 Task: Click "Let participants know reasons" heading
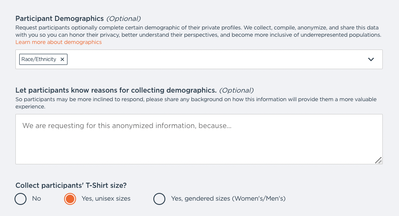pyautogui.click(x=116, y=90)
